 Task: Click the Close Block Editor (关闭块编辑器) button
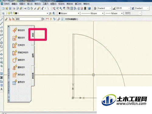click(71, 19)
